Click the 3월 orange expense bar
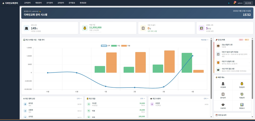 click(170, 62)
